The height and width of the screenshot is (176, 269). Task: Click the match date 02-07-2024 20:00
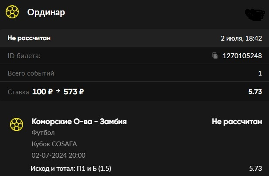pyautogui.click(x=59, y=155)
